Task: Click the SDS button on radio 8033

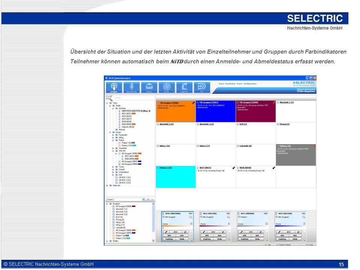Action: pyautogui.click(x=257, y=235)
